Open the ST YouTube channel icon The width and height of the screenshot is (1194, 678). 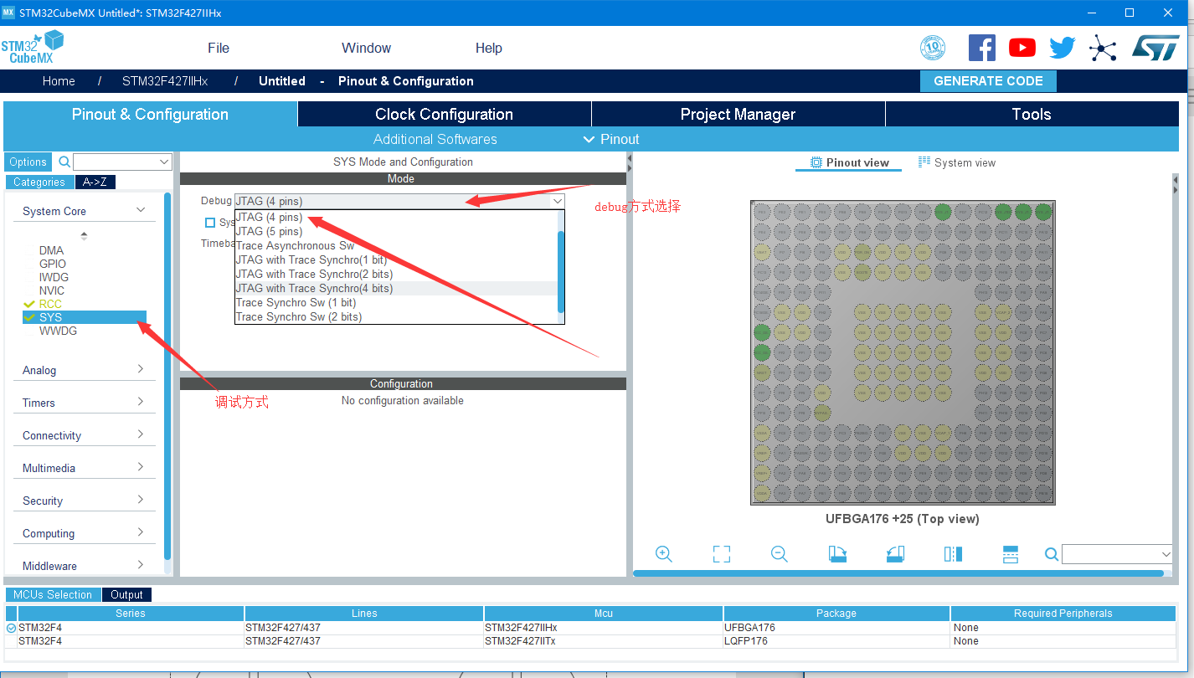point(1022,48)
